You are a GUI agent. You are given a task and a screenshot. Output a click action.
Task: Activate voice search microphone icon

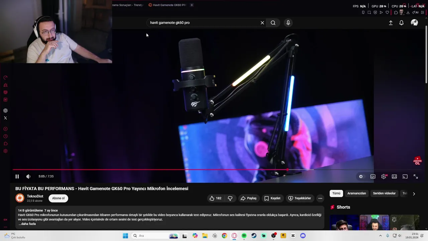tap(288, 23)
